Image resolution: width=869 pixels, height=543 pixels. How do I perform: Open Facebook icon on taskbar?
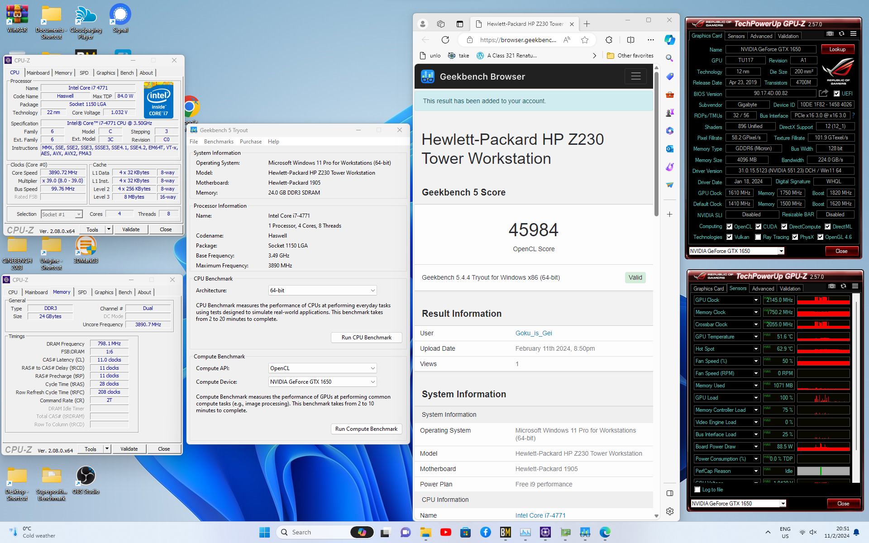pos(486,532)
